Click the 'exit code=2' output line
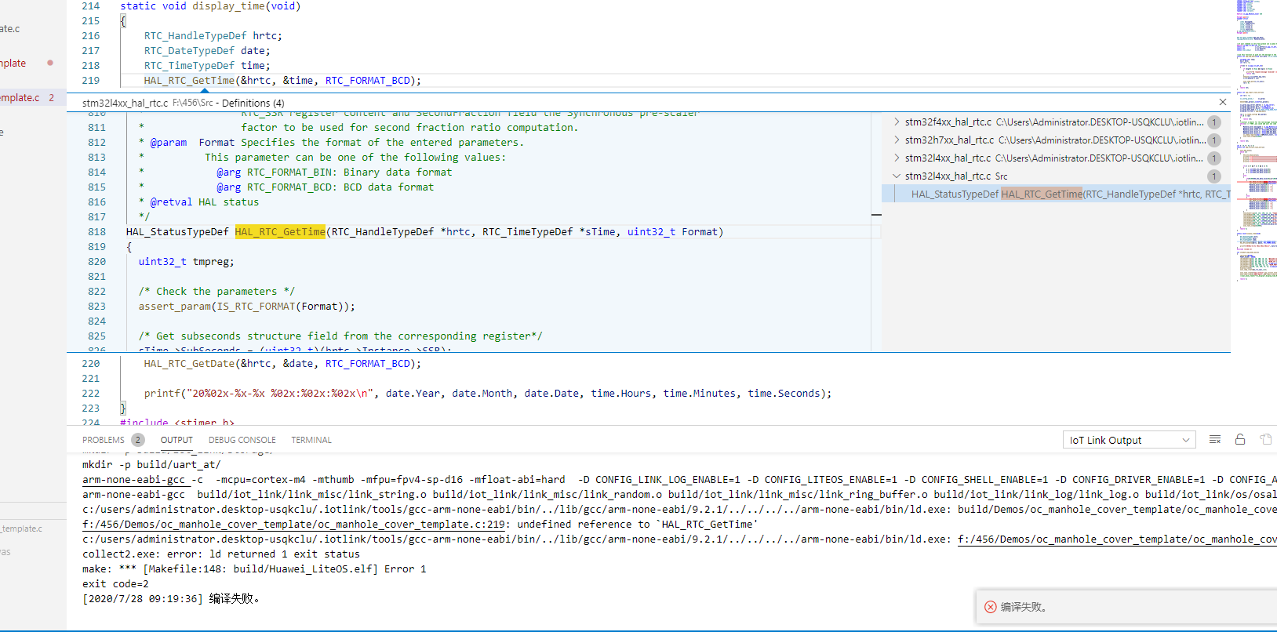 tap(115, 584)
